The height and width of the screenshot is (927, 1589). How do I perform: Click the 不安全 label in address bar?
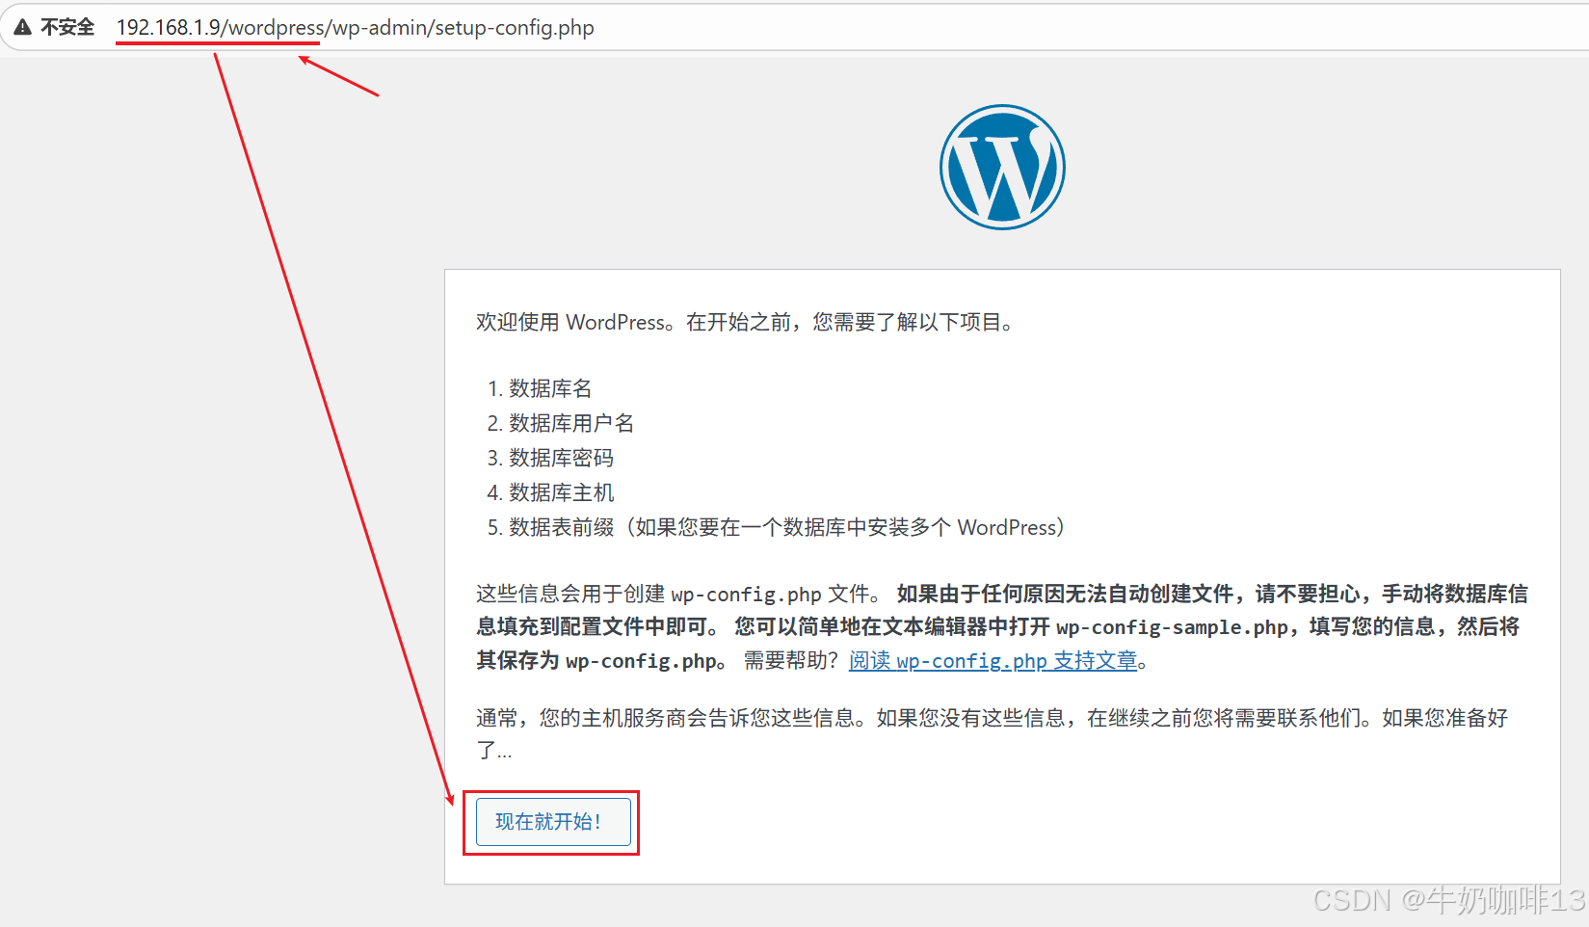pos(67,27)
